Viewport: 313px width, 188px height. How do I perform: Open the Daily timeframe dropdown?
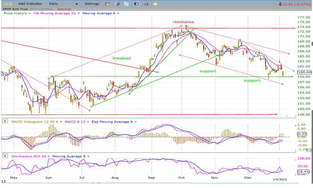pos(53,4)
